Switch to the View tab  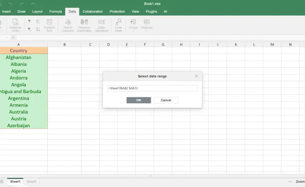pos(136,11)
